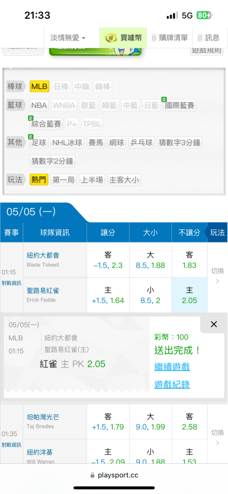Tap the lock icon in the address bar

pos(92,475)
